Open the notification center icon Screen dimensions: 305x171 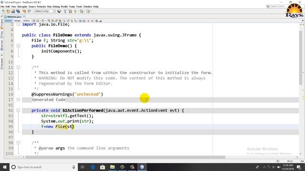(x=299, y=167)
